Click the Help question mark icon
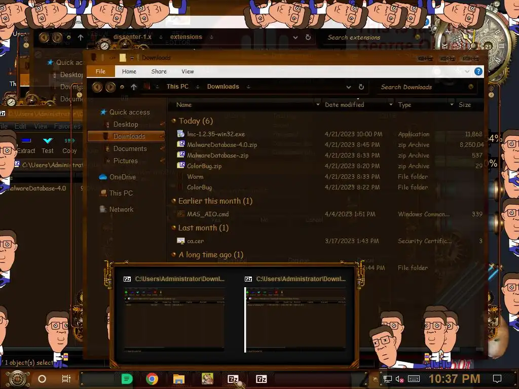This screenshot has height=389, width=519. coord(478,71)
